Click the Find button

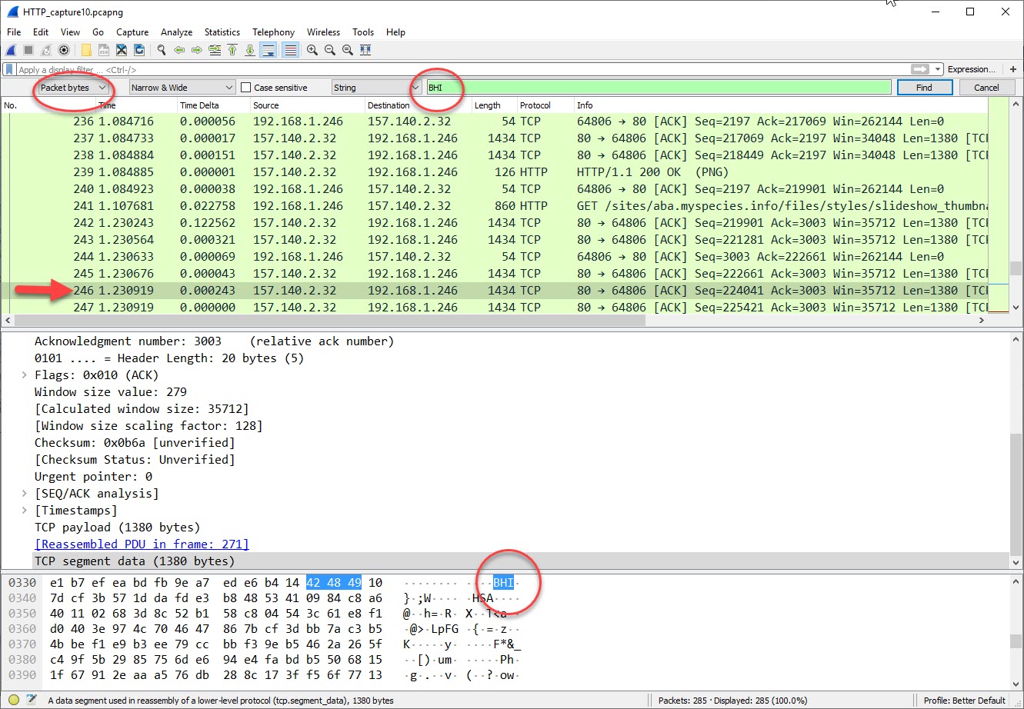[924, 87]
